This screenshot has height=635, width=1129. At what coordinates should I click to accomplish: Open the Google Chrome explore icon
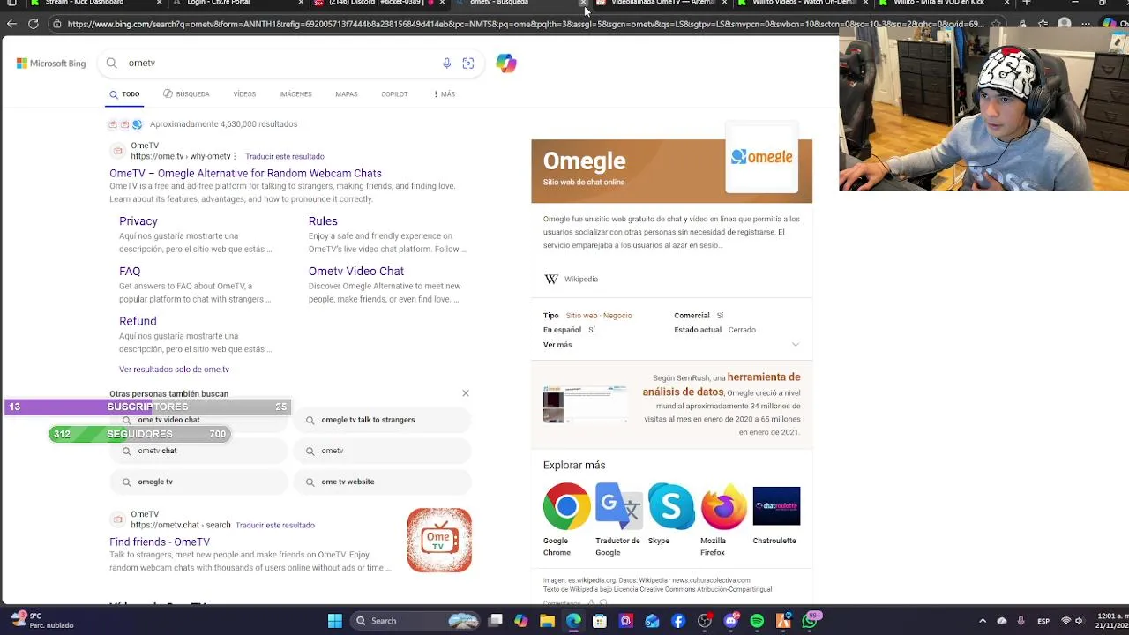click(x=566, y=506)
